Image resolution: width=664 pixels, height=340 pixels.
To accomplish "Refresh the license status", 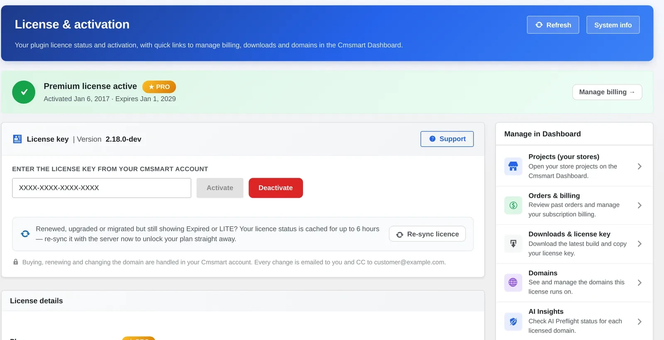I will coord(553,25).
